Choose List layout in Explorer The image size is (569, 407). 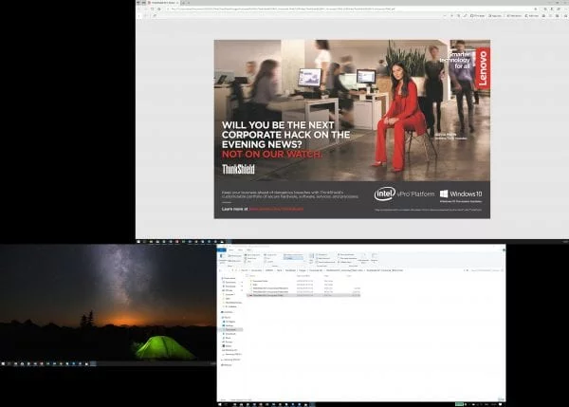[x=268, y=258]
